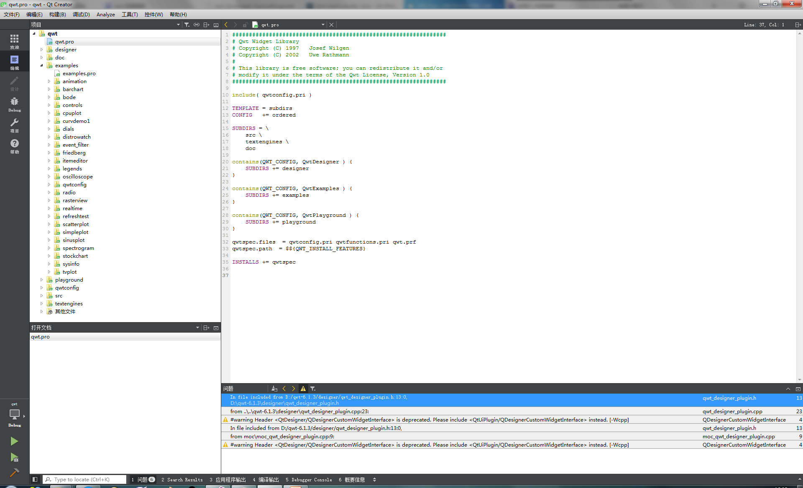The width and height of the screenshot is (803, 488).
Task: Click qwt.pro file in open documents panel
Action: pos(41,337)
